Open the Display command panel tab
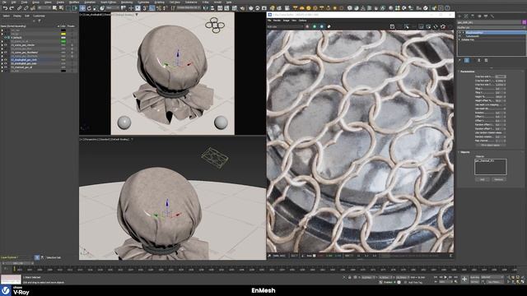This screenshot has width=527, height=296. pos(486,16)
